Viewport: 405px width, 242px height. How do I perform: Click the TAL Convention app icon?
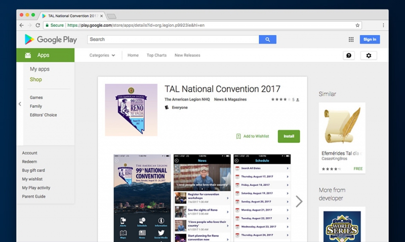[131, 110]
